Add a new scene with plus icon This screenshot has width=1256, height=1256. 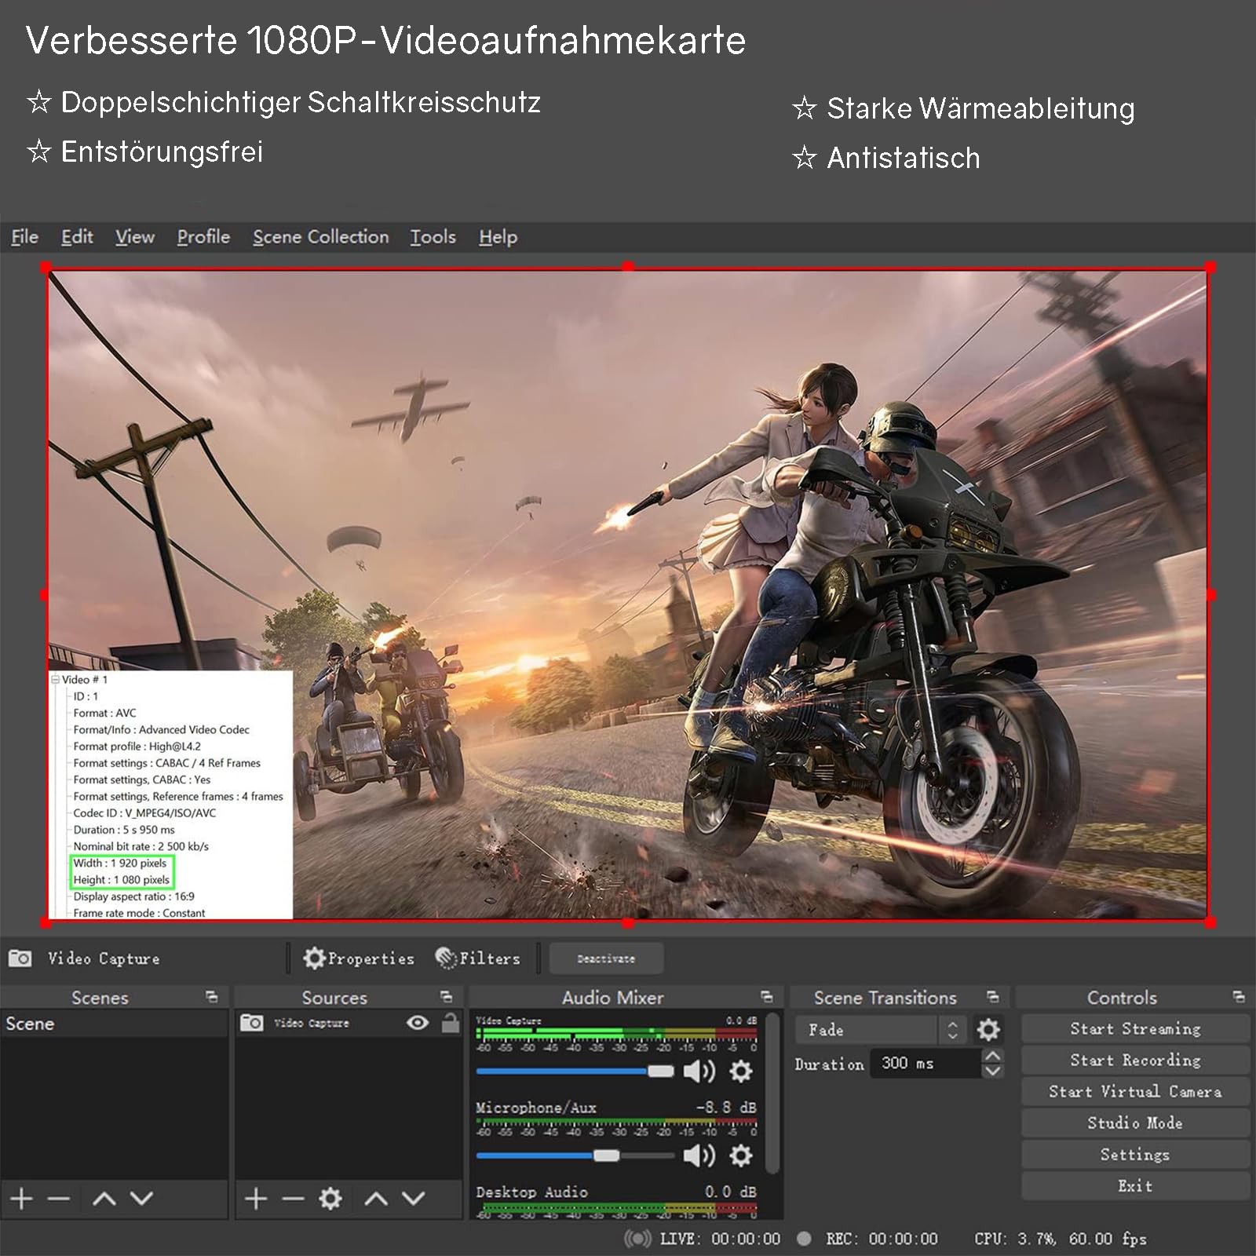point(21,1199)
